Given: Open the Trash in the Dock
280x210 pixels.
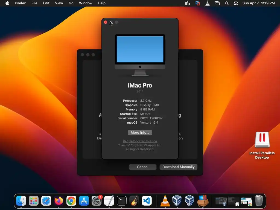Looking at the screenshot, I should tap(259, 200).
